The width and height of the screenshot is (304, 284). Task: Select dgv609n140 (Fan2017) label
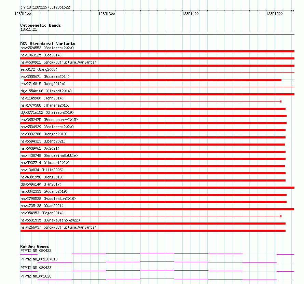pyautogui.click(x=41, y=184)
